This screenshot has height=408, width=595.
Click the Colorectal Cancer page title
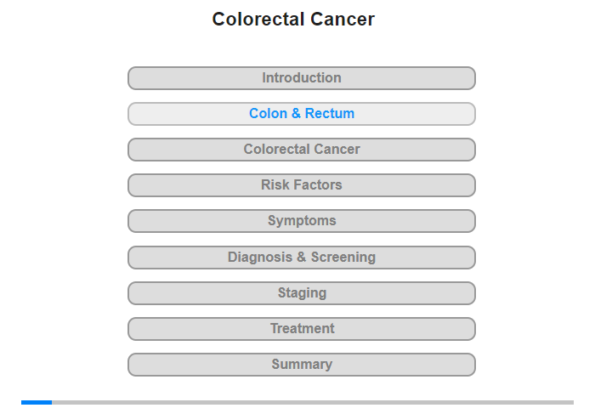tap(293, 20)
